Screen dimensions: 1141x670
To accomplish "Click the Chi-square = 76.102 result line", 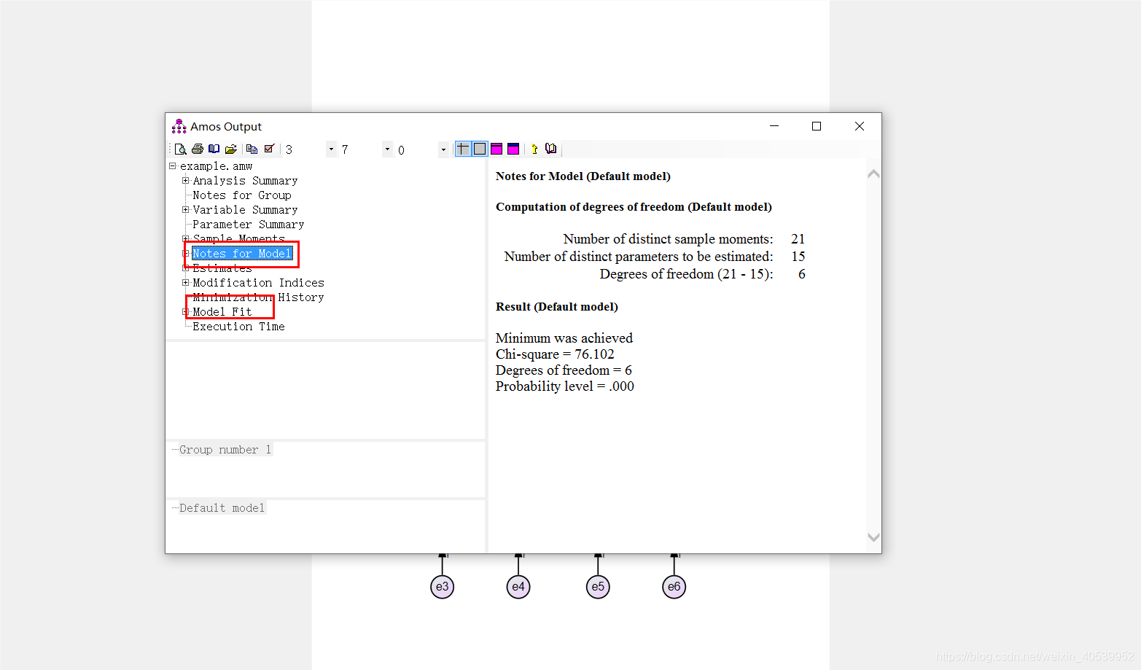I will (x=555, y=354).
